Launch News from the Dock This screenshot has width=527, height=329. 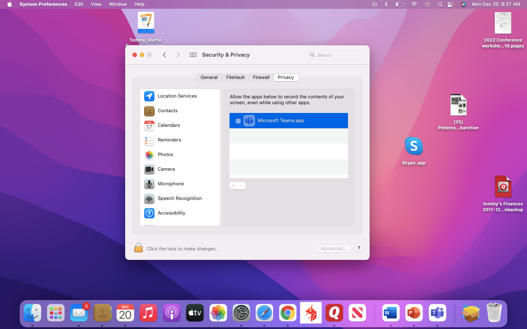point(357,313)
